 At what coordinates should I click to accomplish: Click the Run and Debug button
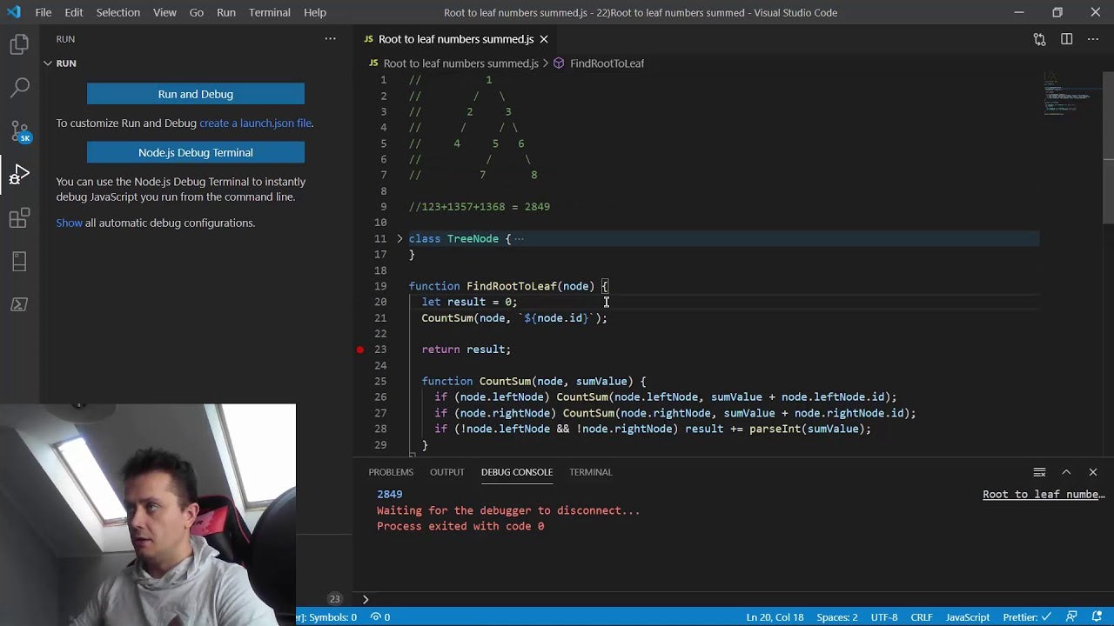click(x=196, y=94)
